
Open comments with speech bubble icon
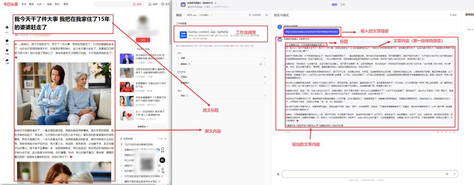(x=7, y=40)
